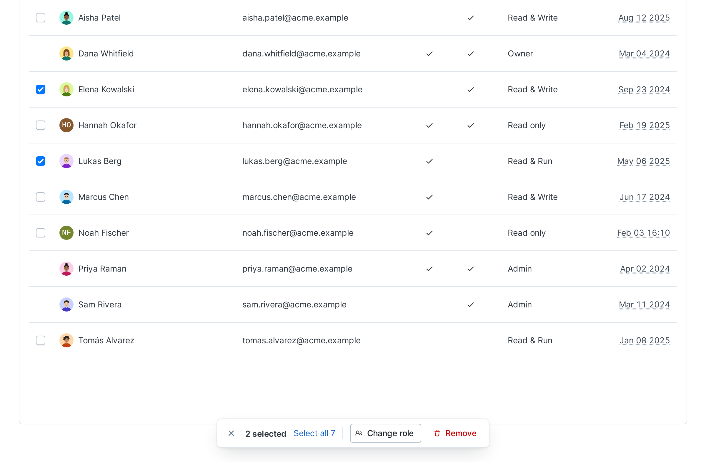Click Tomás Alvarez's avatar
This screenshot has height=462, width=706.
[66, 341]
